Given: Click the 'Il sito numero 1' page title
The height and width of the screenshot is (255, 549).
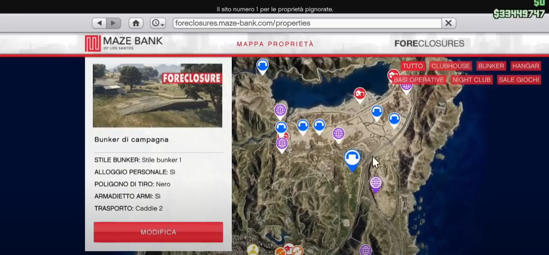Looking at the screenshot, I should tap(274, 9).
